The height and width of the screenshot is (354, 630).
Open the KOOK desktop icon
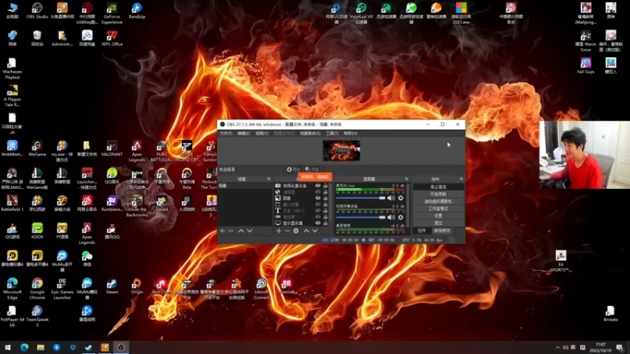tap(37, 231)
